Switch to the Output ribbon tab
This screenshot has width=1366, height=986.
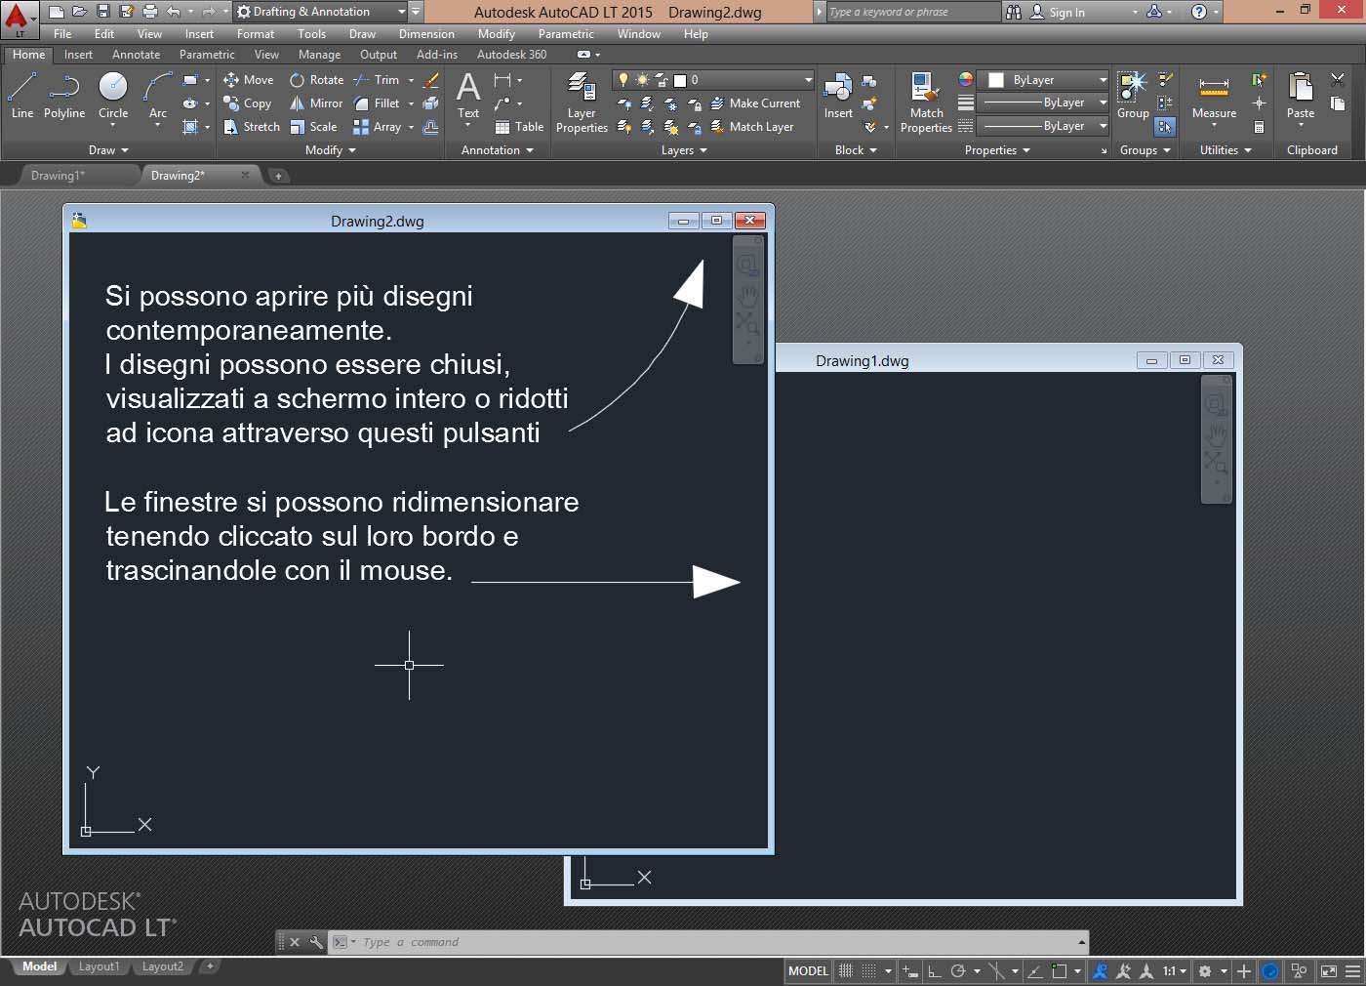click(379, 55)
